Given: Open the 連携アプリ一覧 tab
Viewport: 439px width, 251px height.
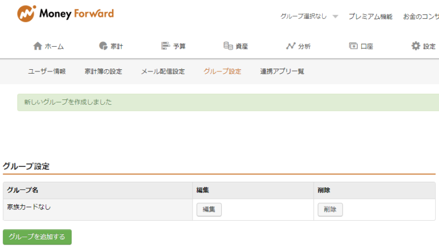Looking at the screenshot, I should point(282,71).
